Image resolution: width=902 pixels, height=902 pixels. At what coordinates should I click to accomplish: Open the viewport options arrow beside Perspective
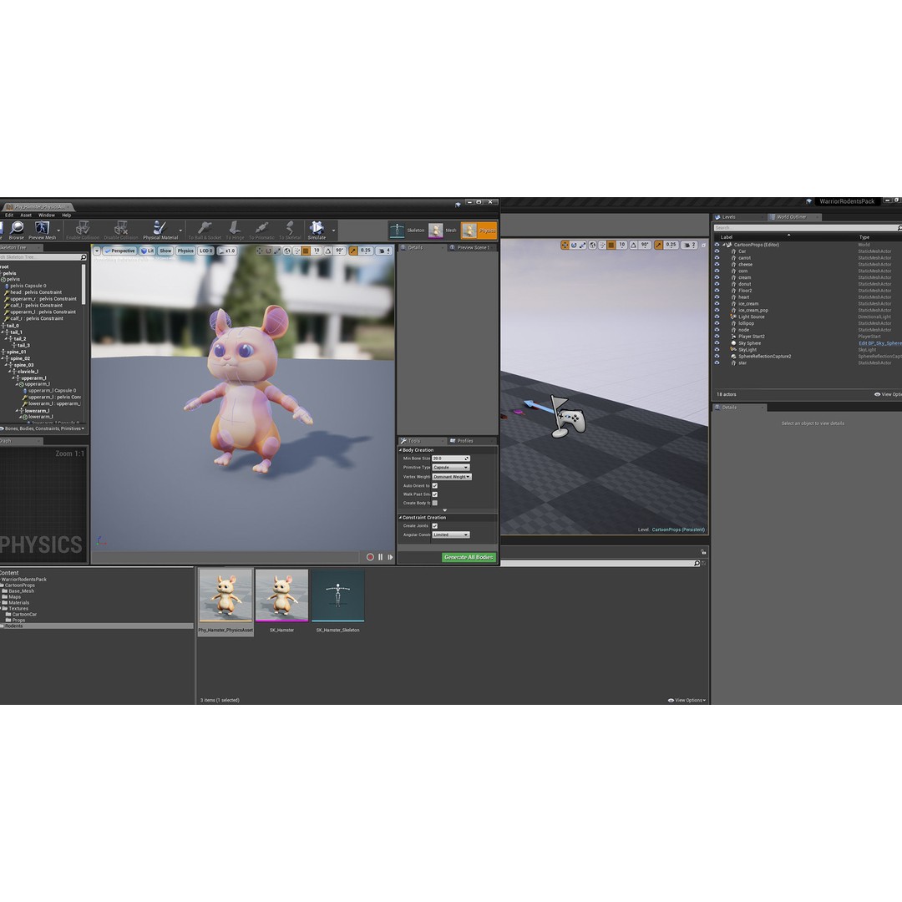point(97,251)
